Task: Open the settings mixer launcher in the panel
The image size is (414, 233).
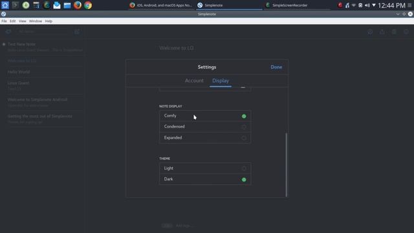Action: point(36,5)
